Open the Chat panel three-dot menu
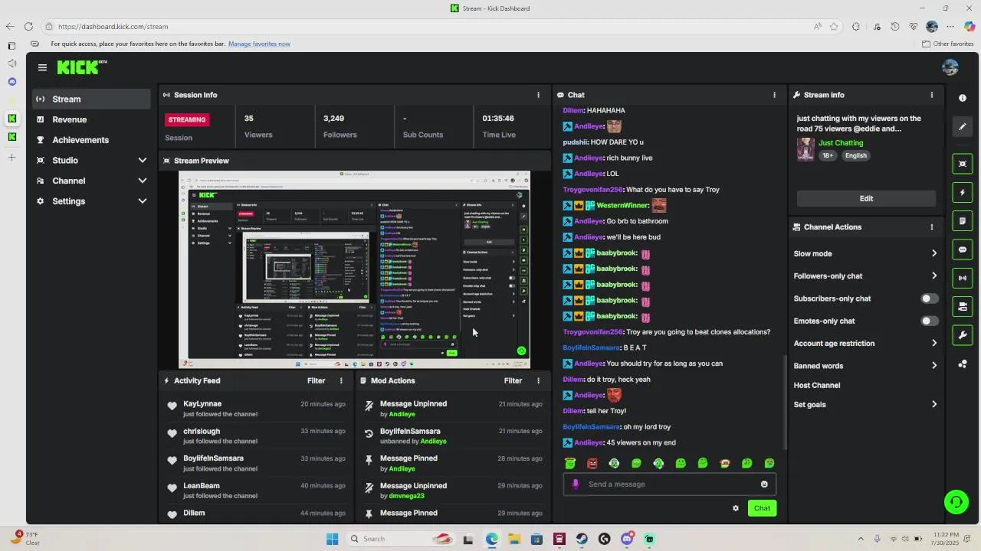 coord(774,95)
